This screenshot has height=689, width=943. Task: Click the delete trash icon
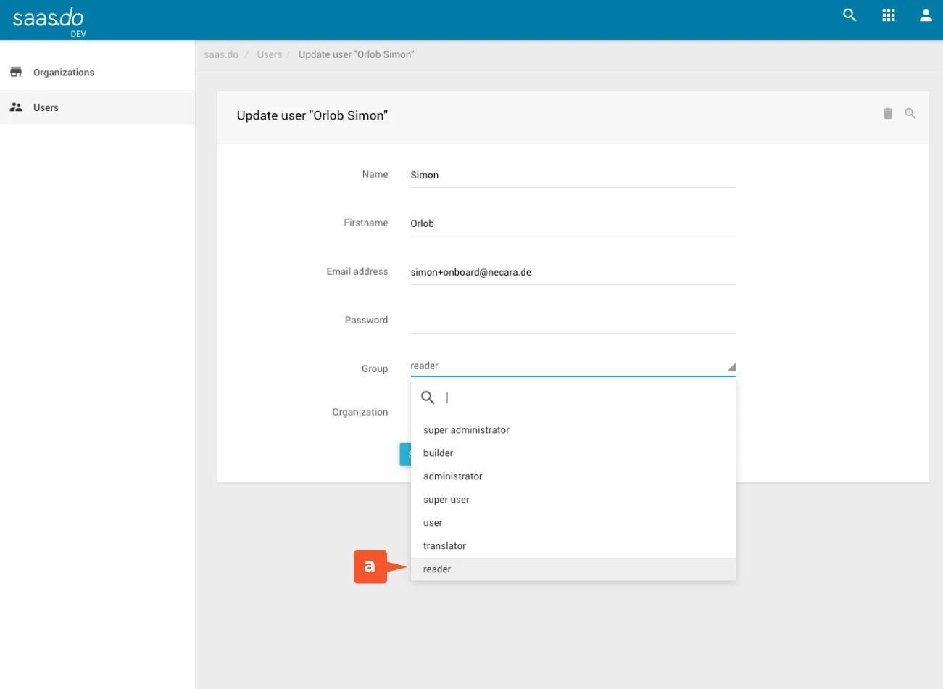[887, 114]
